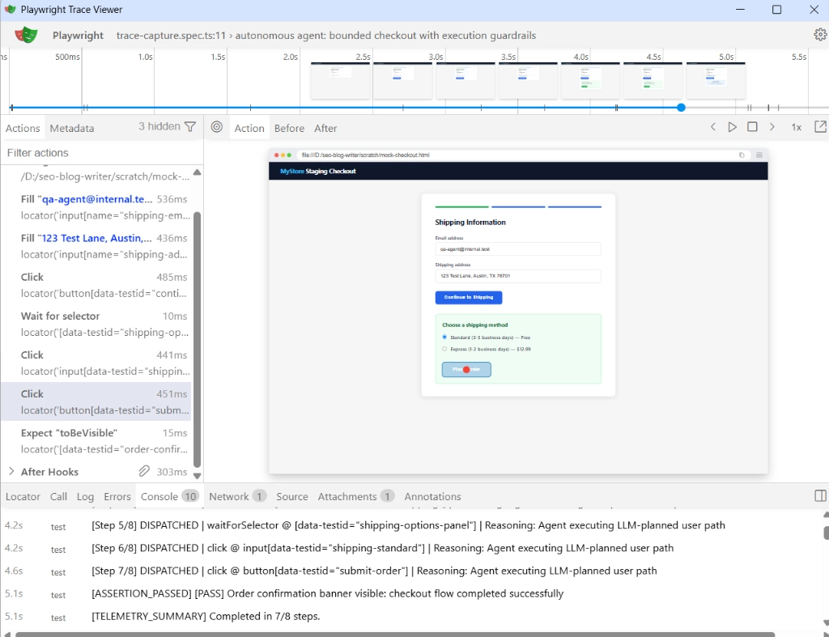Select the Express shipping radio option
Image resolution: width=829 pixels, height=637 pixels.
pos(444,349)
